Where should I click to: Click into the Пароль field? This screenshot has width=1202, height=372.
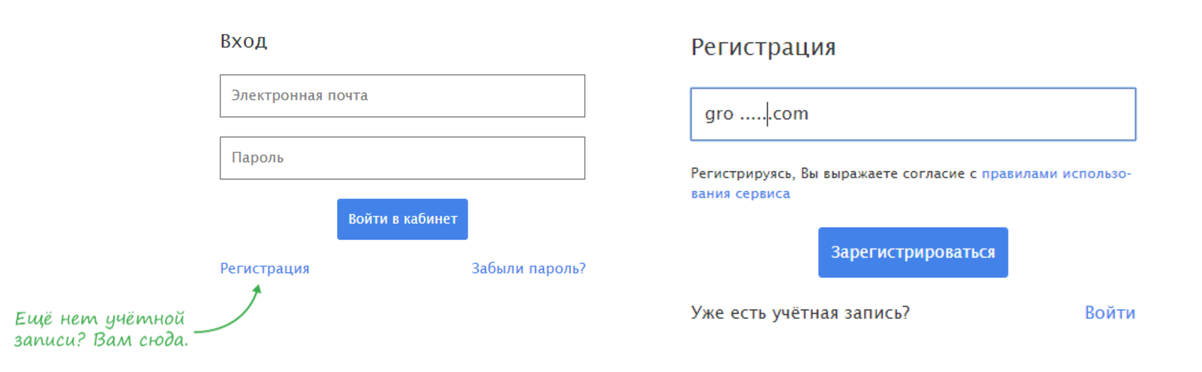point(402,158)
